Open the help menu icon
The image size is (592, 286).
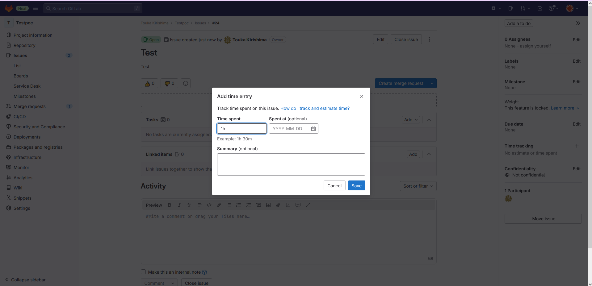(x=553, y=8)
